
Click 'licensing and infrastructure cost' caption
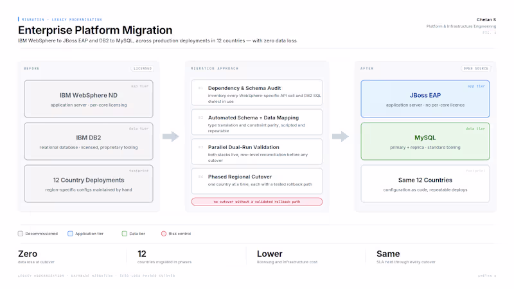click(287, 262)
